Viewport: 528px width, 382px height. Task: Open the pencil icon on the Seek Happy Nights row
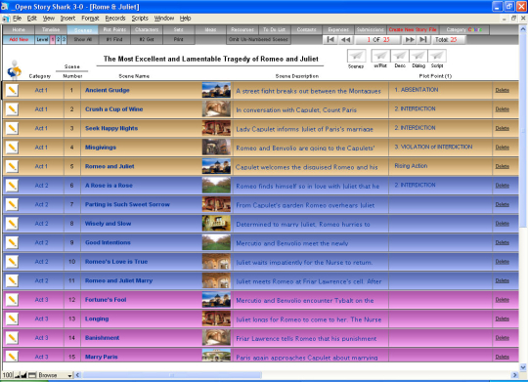[12, 128]
